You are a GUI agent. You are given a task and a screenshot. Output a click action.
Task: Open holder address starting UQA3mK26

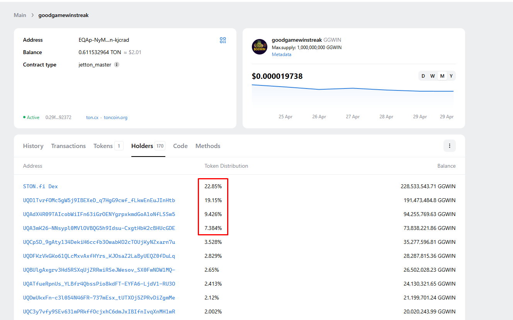pos(99,228)
